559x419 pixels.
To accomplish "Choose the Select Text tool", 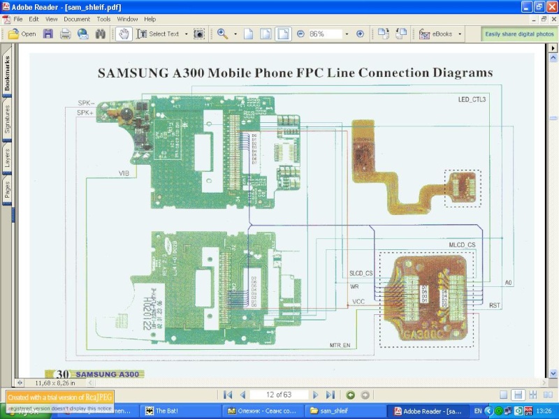I will pos(158,34).
